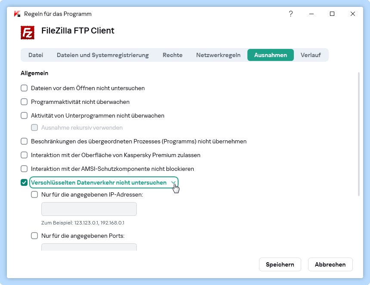This screenshot has width=370, height=285.
Task: Select the 'Dateien und Systemregistrierung' tab
Action: click(102, 55)
